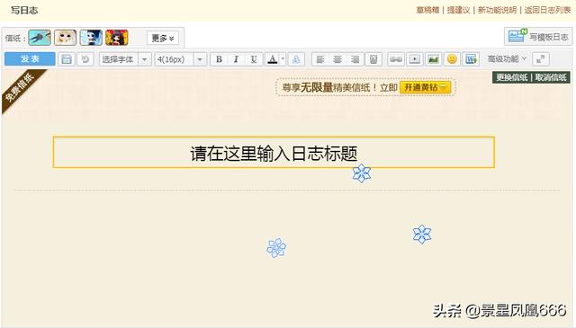Align text left
576x328 pixels.
pos(320,59)
